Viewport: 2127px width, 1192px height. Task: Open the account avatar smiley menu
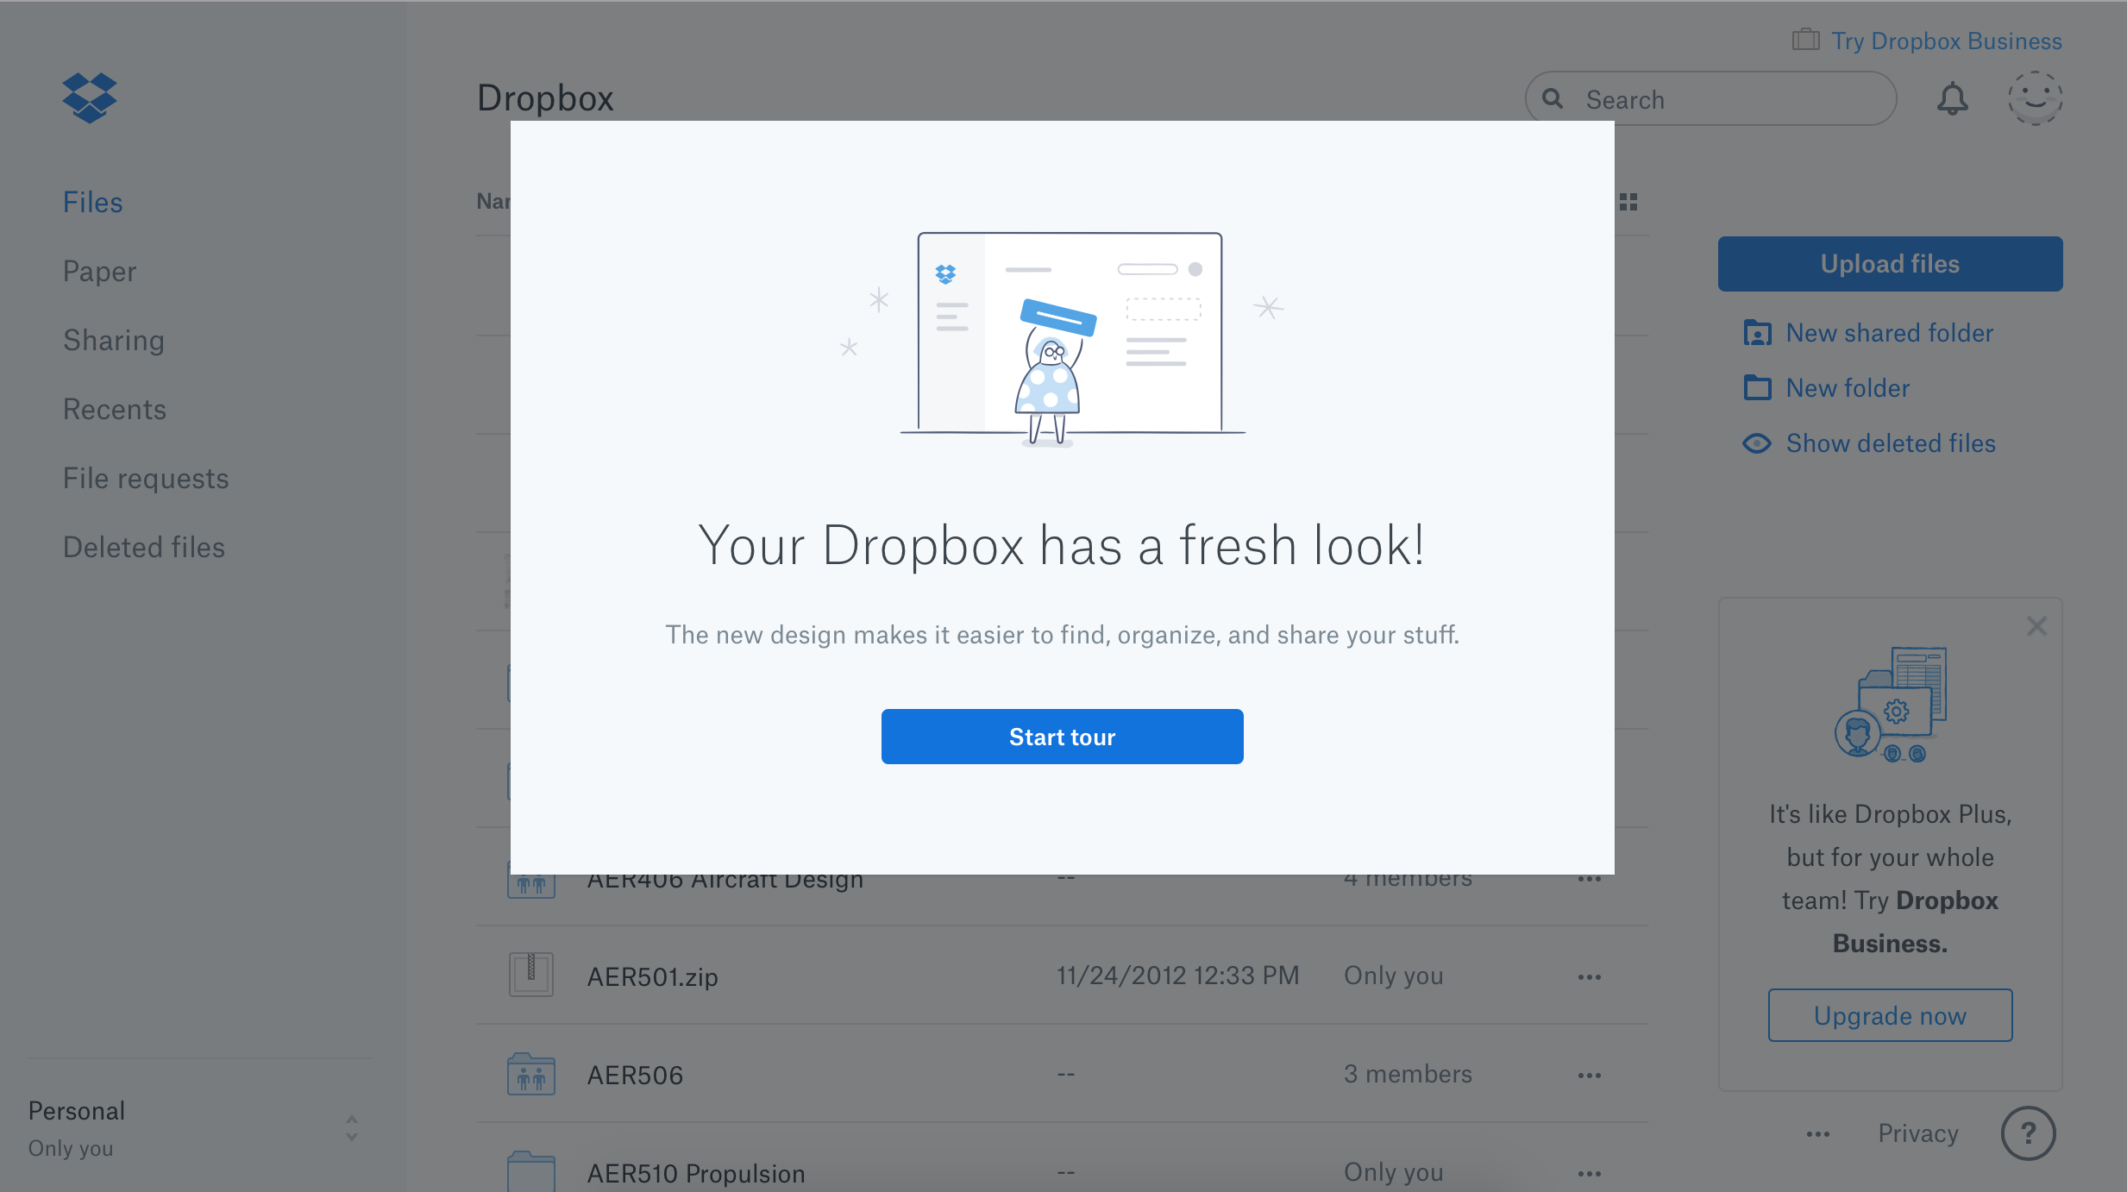pos(2036,98)
